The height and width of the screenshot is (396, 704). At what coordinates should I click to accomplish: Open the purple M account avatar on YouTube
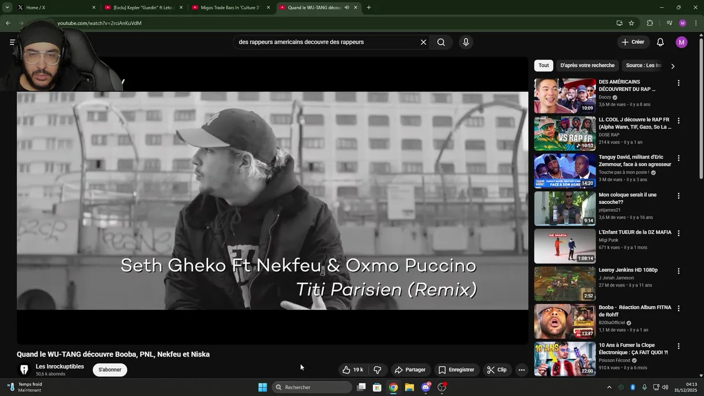pyautogui.click(x=681, y=42)
